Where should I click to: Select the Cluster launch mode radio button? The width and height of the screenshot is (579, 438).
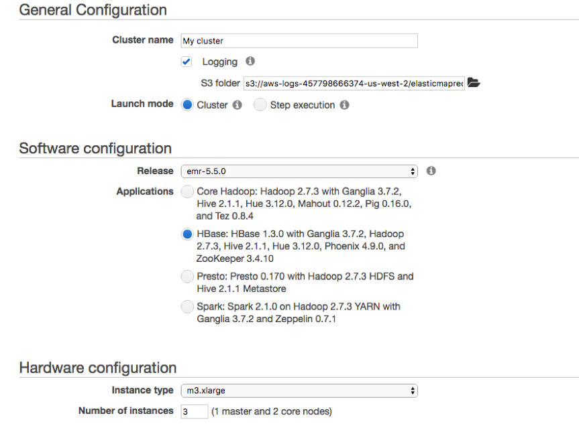(x=188, y=105)
